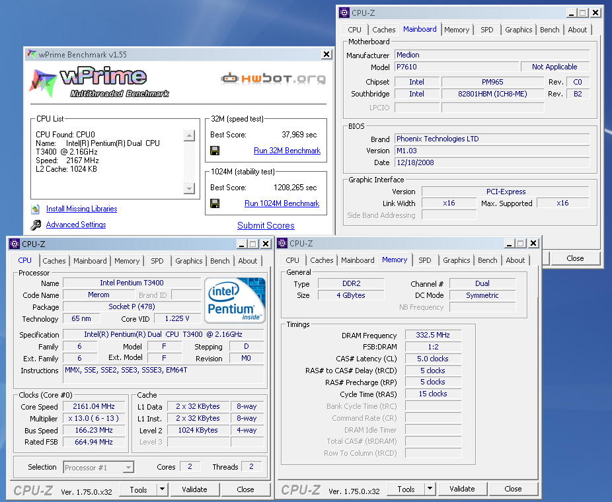Open About tab in CPU window
Image resolution: width=612 pixels, height=502 pixels.
pos(247,261)
